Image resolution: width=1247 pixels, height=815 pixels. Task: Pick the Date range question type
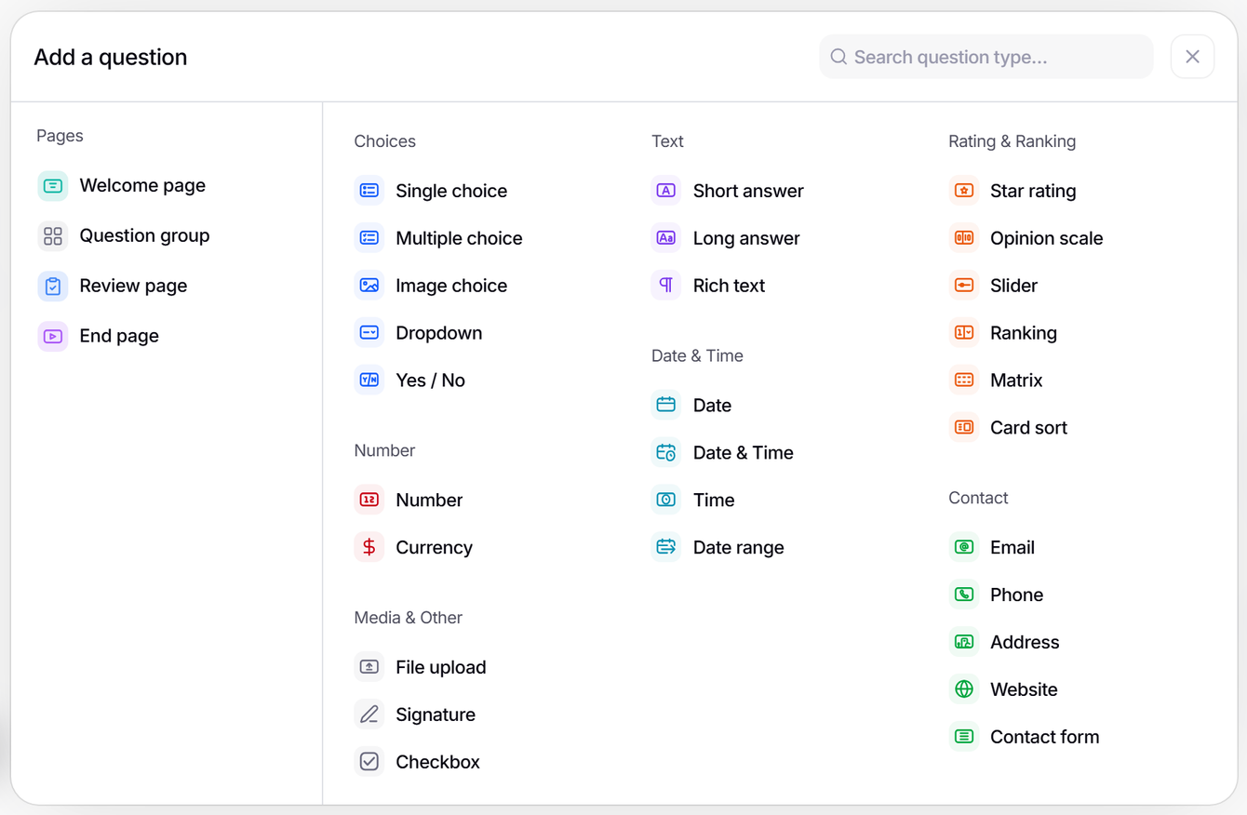pyautogui.click(x=718, y=547)
